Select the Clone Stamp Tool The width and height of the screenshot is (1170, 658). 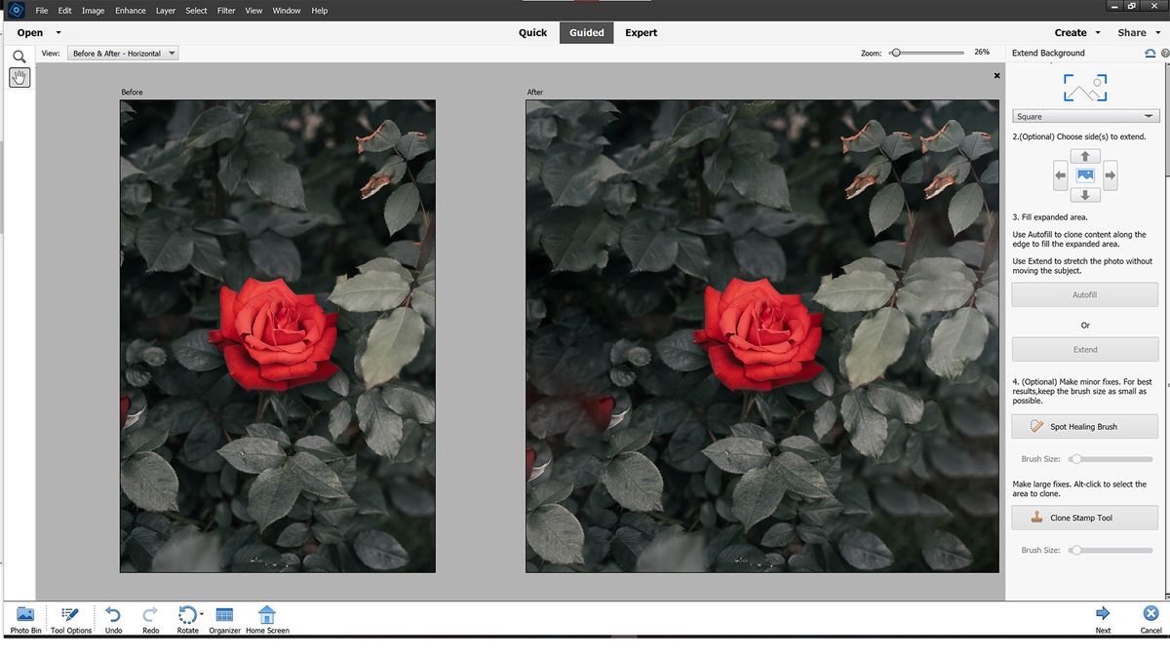[1085, 518]
